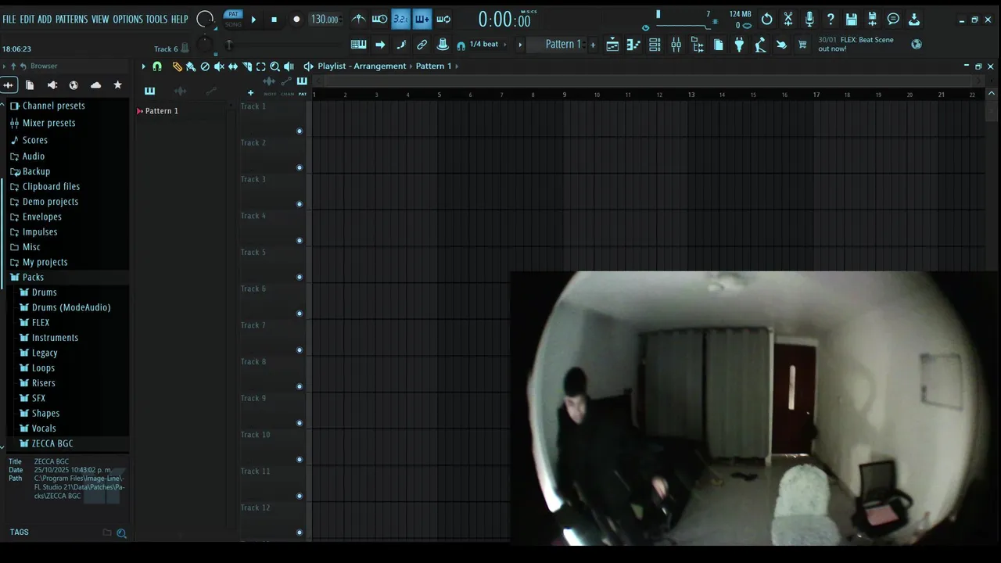Open the mixer icon in toolbar
This screenshot has width=1001, height=563.
click(x=676, y=45)
